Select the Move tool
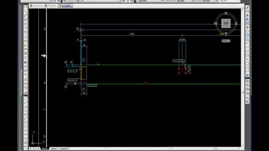269x151 pixels. (x=247, y=27)
